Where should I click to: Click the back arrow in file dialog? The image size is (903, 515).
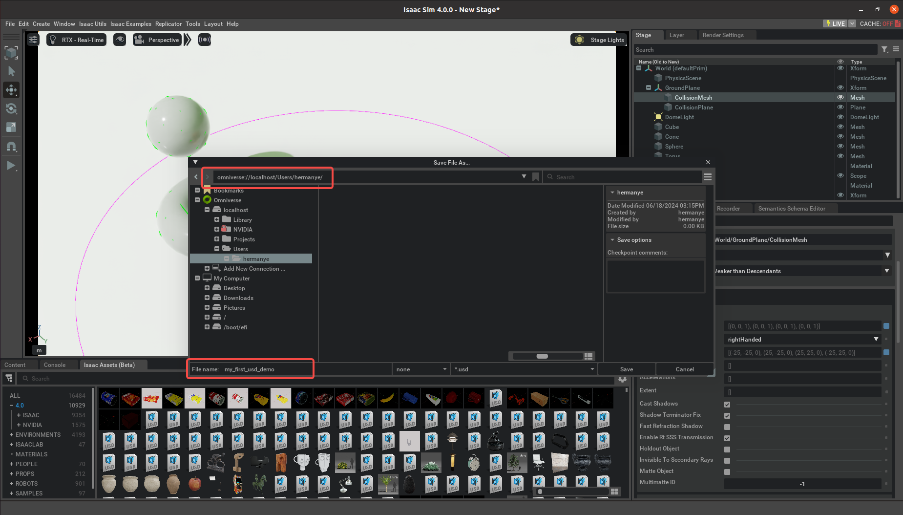[196, 177]
